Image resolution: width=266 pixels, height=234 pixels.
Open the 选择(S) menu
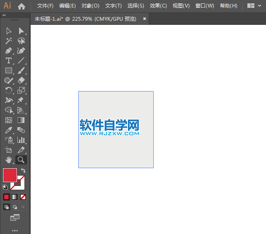pos(136,6)
